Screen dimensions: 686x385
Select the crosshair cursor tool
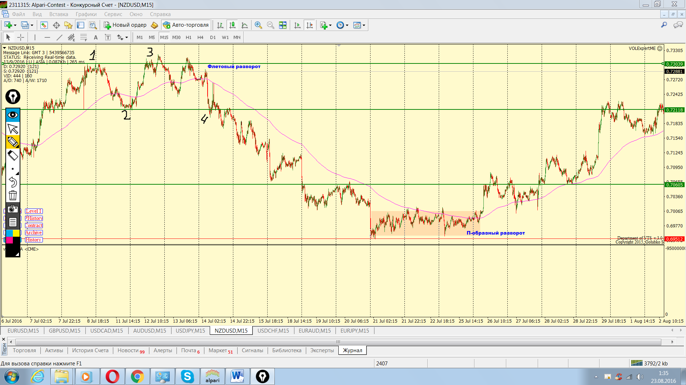(x=21, y=37)
